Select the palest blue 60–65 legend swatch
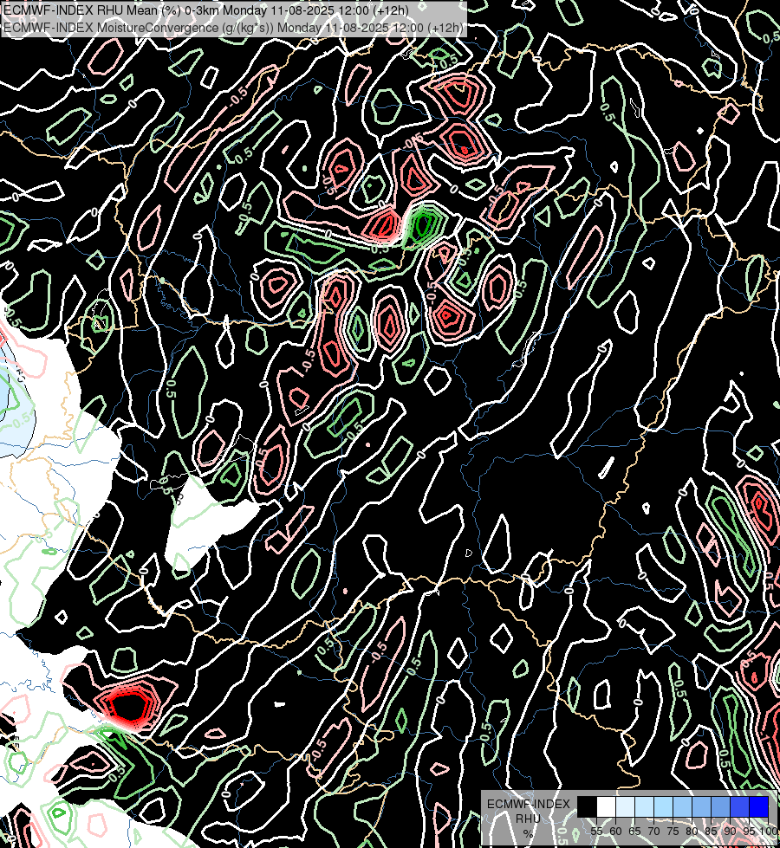Viewport: 780px width, 848px height. click(x=625, y=806)
